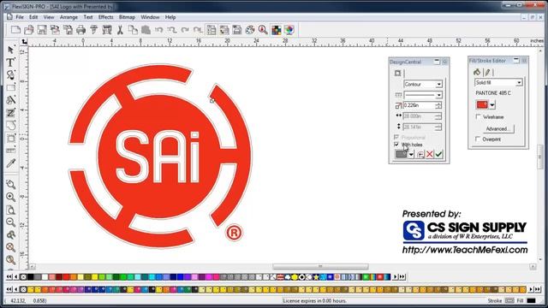Viewport: 548px width, 308px height.
Task: Toggle the Proportional checkbox
Action: [396, 137]
